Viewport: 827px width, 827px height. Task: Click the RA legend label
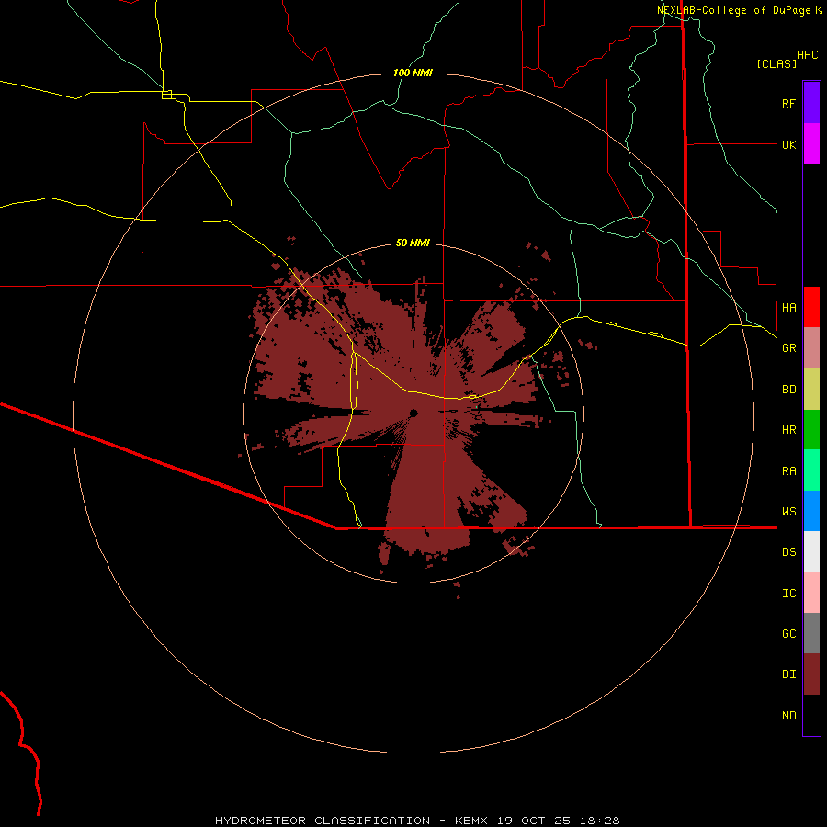click(x=788, y=471)
